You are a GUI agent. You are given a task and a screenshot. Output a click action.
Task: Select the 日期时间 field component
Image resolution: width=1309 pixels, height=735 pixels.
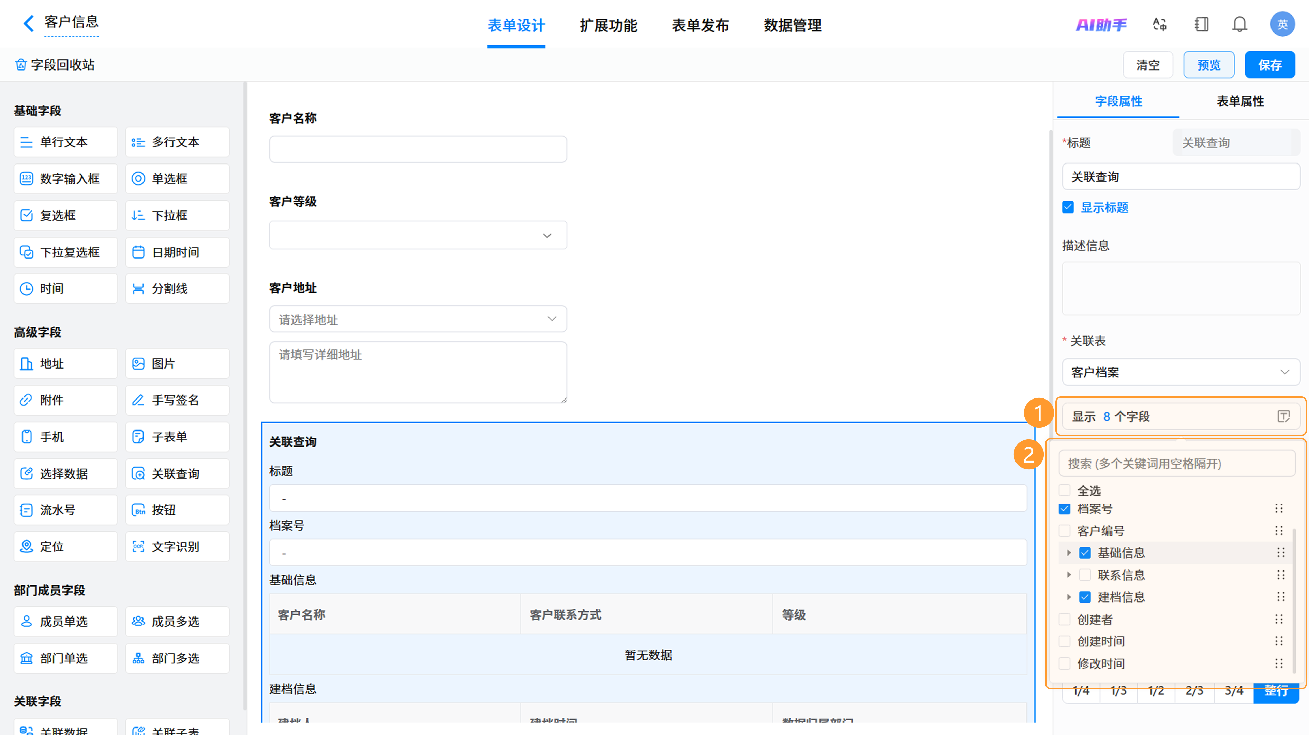pos(177,252)
